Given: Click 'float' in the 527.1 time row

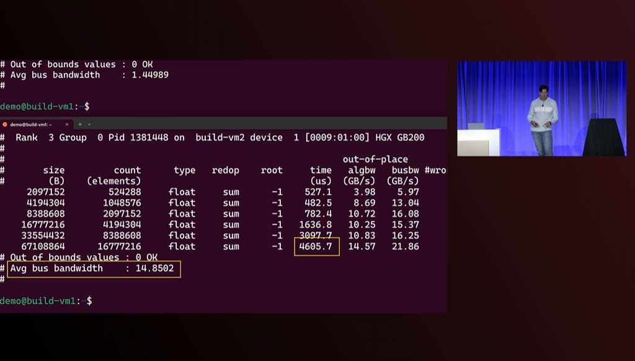Looking at the screenshot, I should coord(182,192).
